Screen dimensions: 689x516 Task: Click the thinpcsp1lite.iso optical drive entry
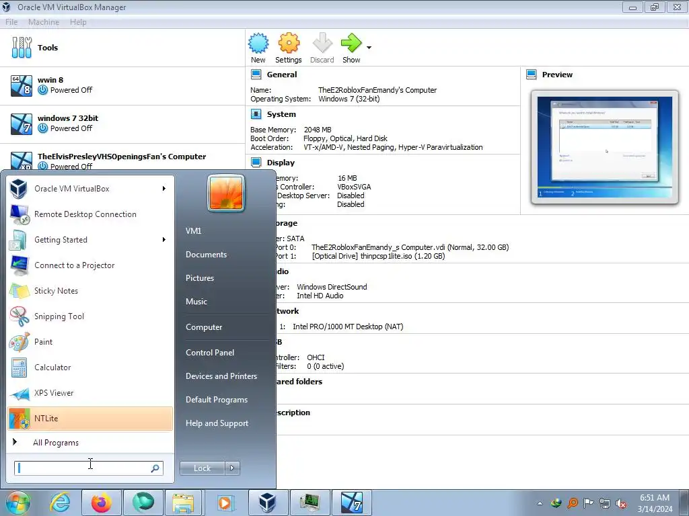(x=378, y=256)
